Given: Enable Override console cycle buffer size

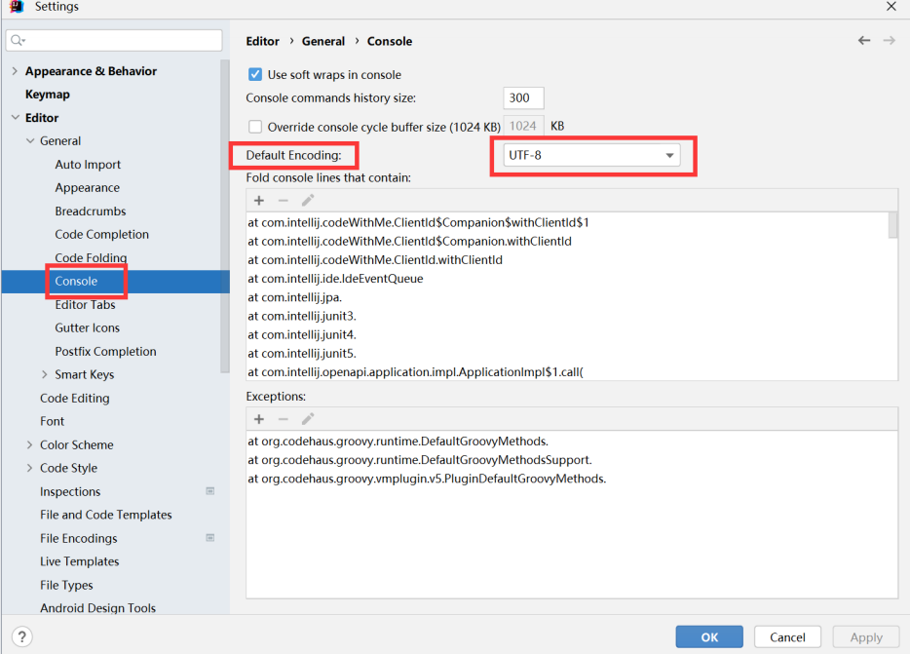Looking at the screenshot, I should 254,127.
